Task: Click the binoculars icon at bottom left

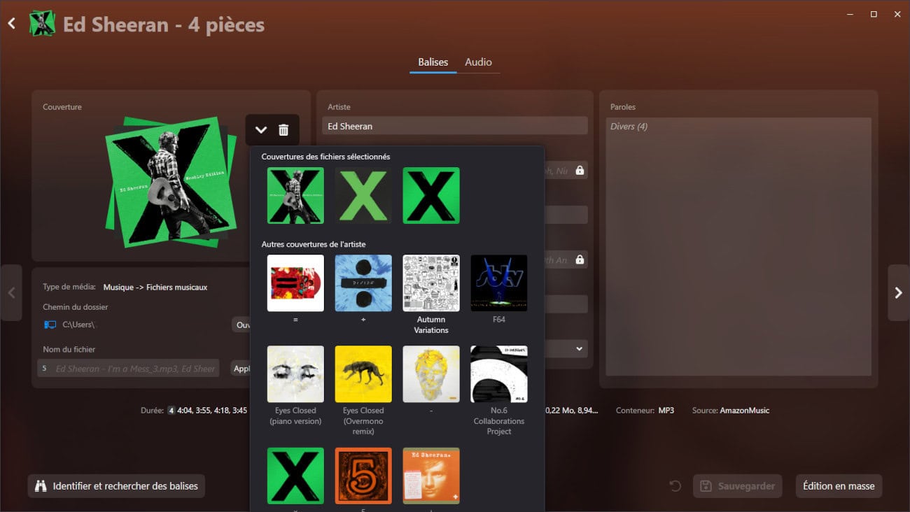Action: pyautogui.click(x=41, y=485)
